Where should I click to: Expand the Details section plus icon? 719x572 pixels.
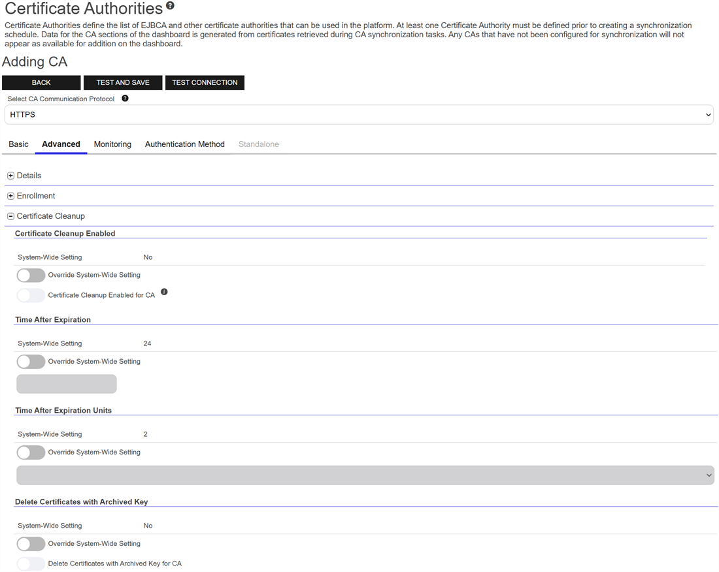10,176
